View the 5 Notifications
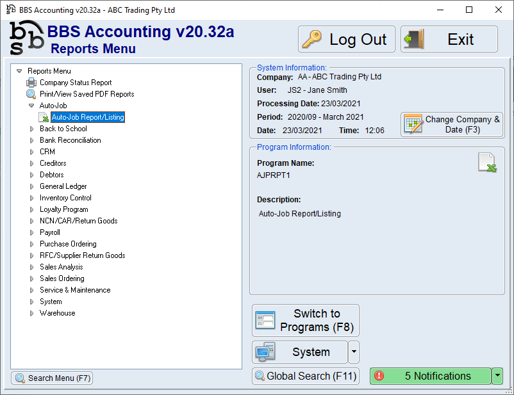514x395 pixels. coord(431,376)
